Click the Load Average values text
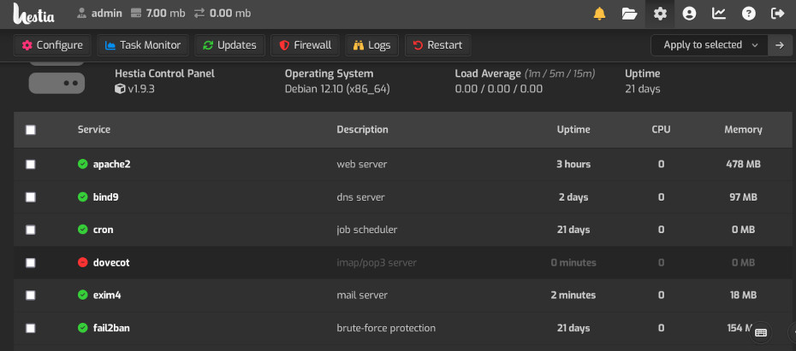The height and width of the screenshot is (351, 796). (499, 89)
